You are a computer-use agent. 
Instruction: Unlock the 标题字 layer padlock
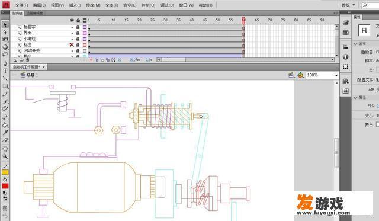pos(78,27)
